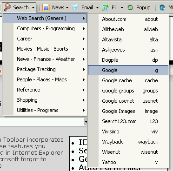173x171 pixels.
Task: Click the globe icon at toolbar right
Action: click(162, 7)
